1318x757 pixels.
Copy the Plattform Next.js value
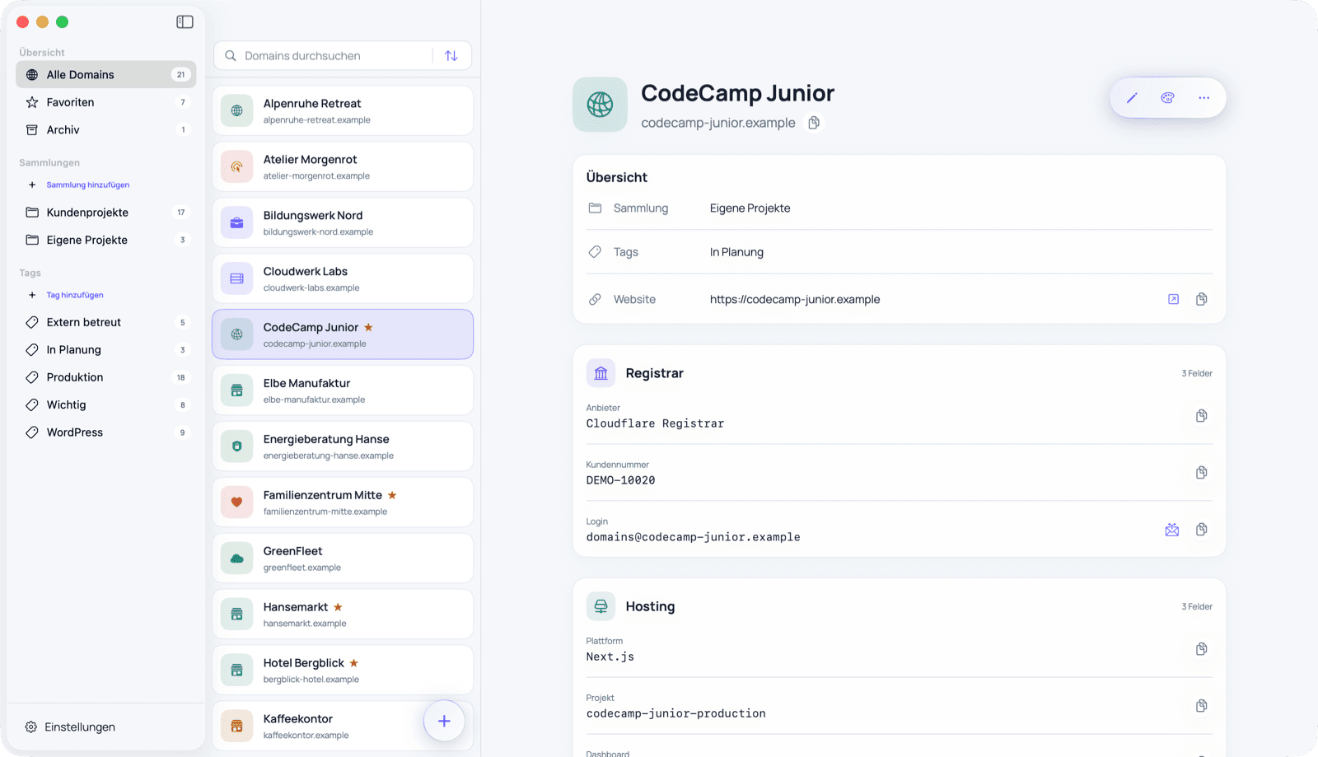click(x=1202, y=649)
